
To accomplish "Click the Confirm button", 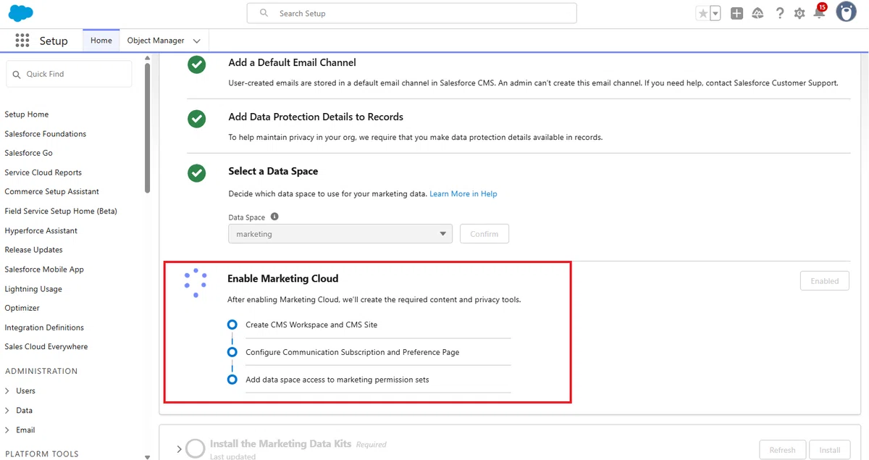I will [484, 234].
